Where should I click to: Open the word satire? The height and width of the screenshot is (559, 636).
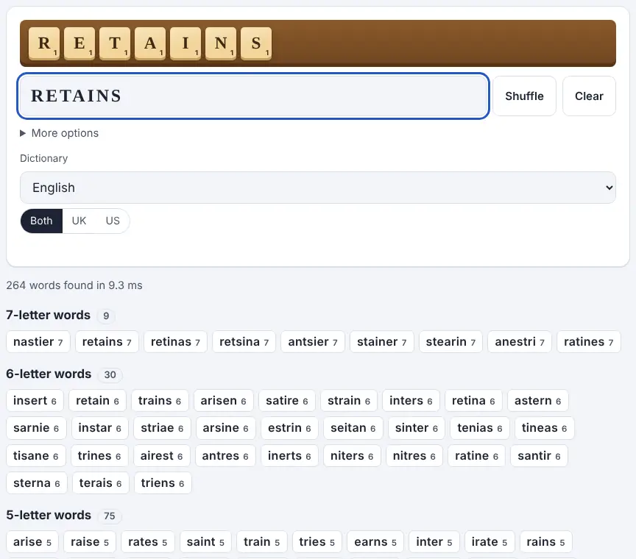[x=287, y=401]
